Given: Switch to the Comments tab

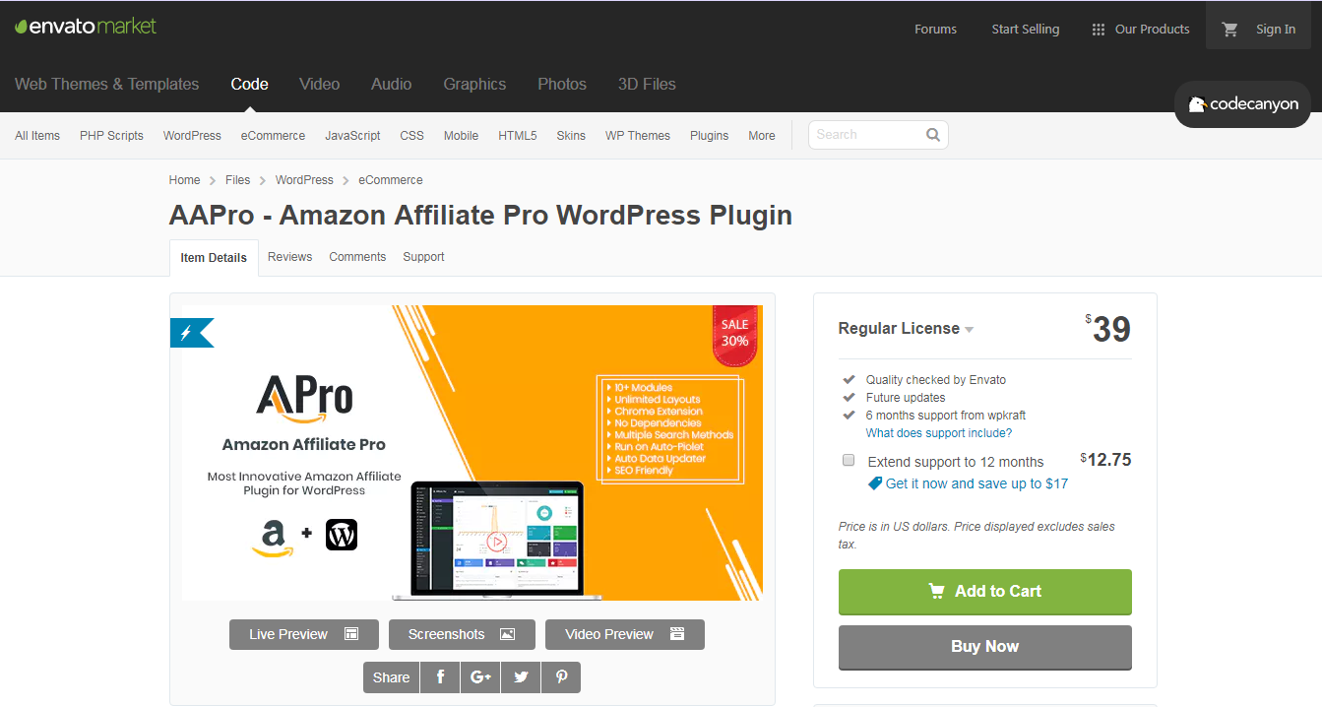Looking at the screenshot, I should pos(357,257).
